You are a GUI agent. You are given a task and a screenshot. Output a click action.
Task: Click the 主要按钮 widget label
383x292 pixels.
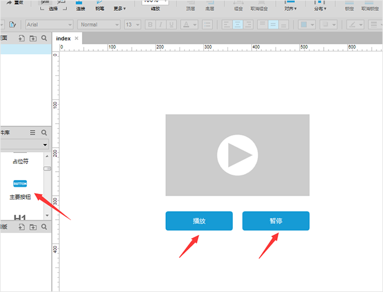coord(20,197)
